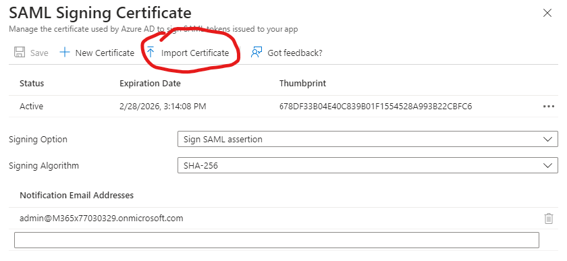The width and height of the screenshot is (567, 261).
Task: Open the Signing Algorithm SHA-256 dropdown
Action: tap(368, 165)
